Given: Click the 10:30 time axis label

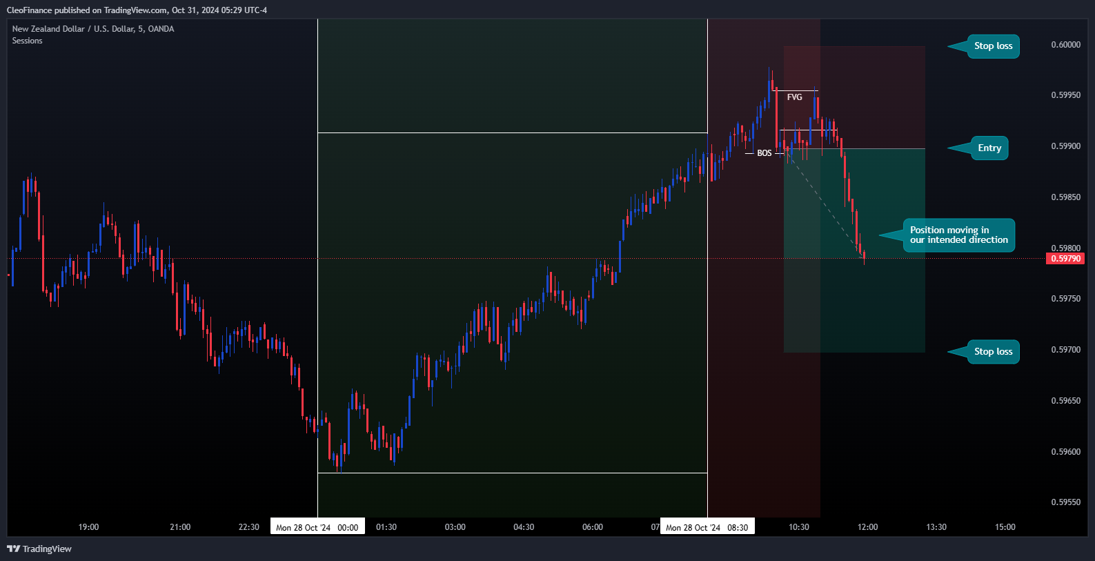Looking at the screenshot, I should [x=799, y=527].
